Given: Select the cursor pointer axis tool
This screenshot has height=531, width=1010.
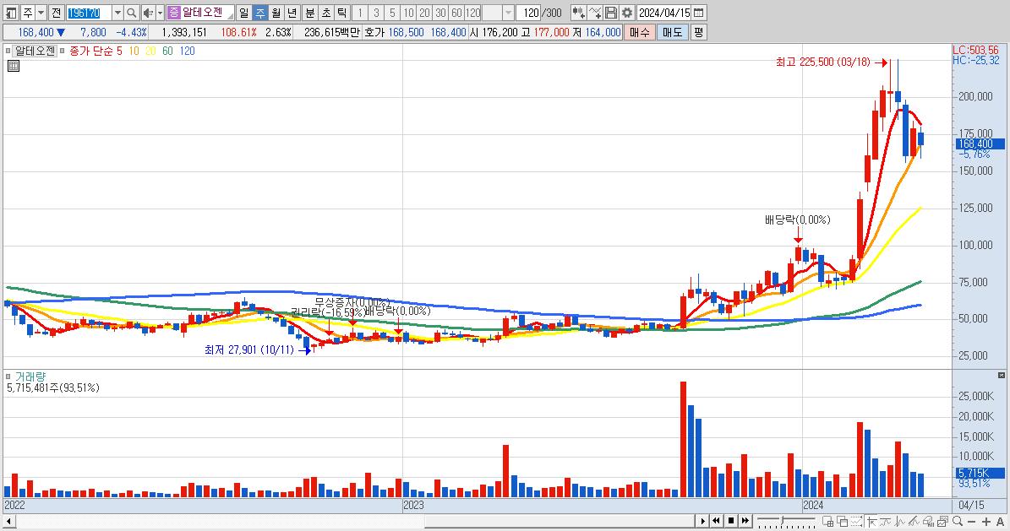Looking at the screenshot, I should coord(872,522).
